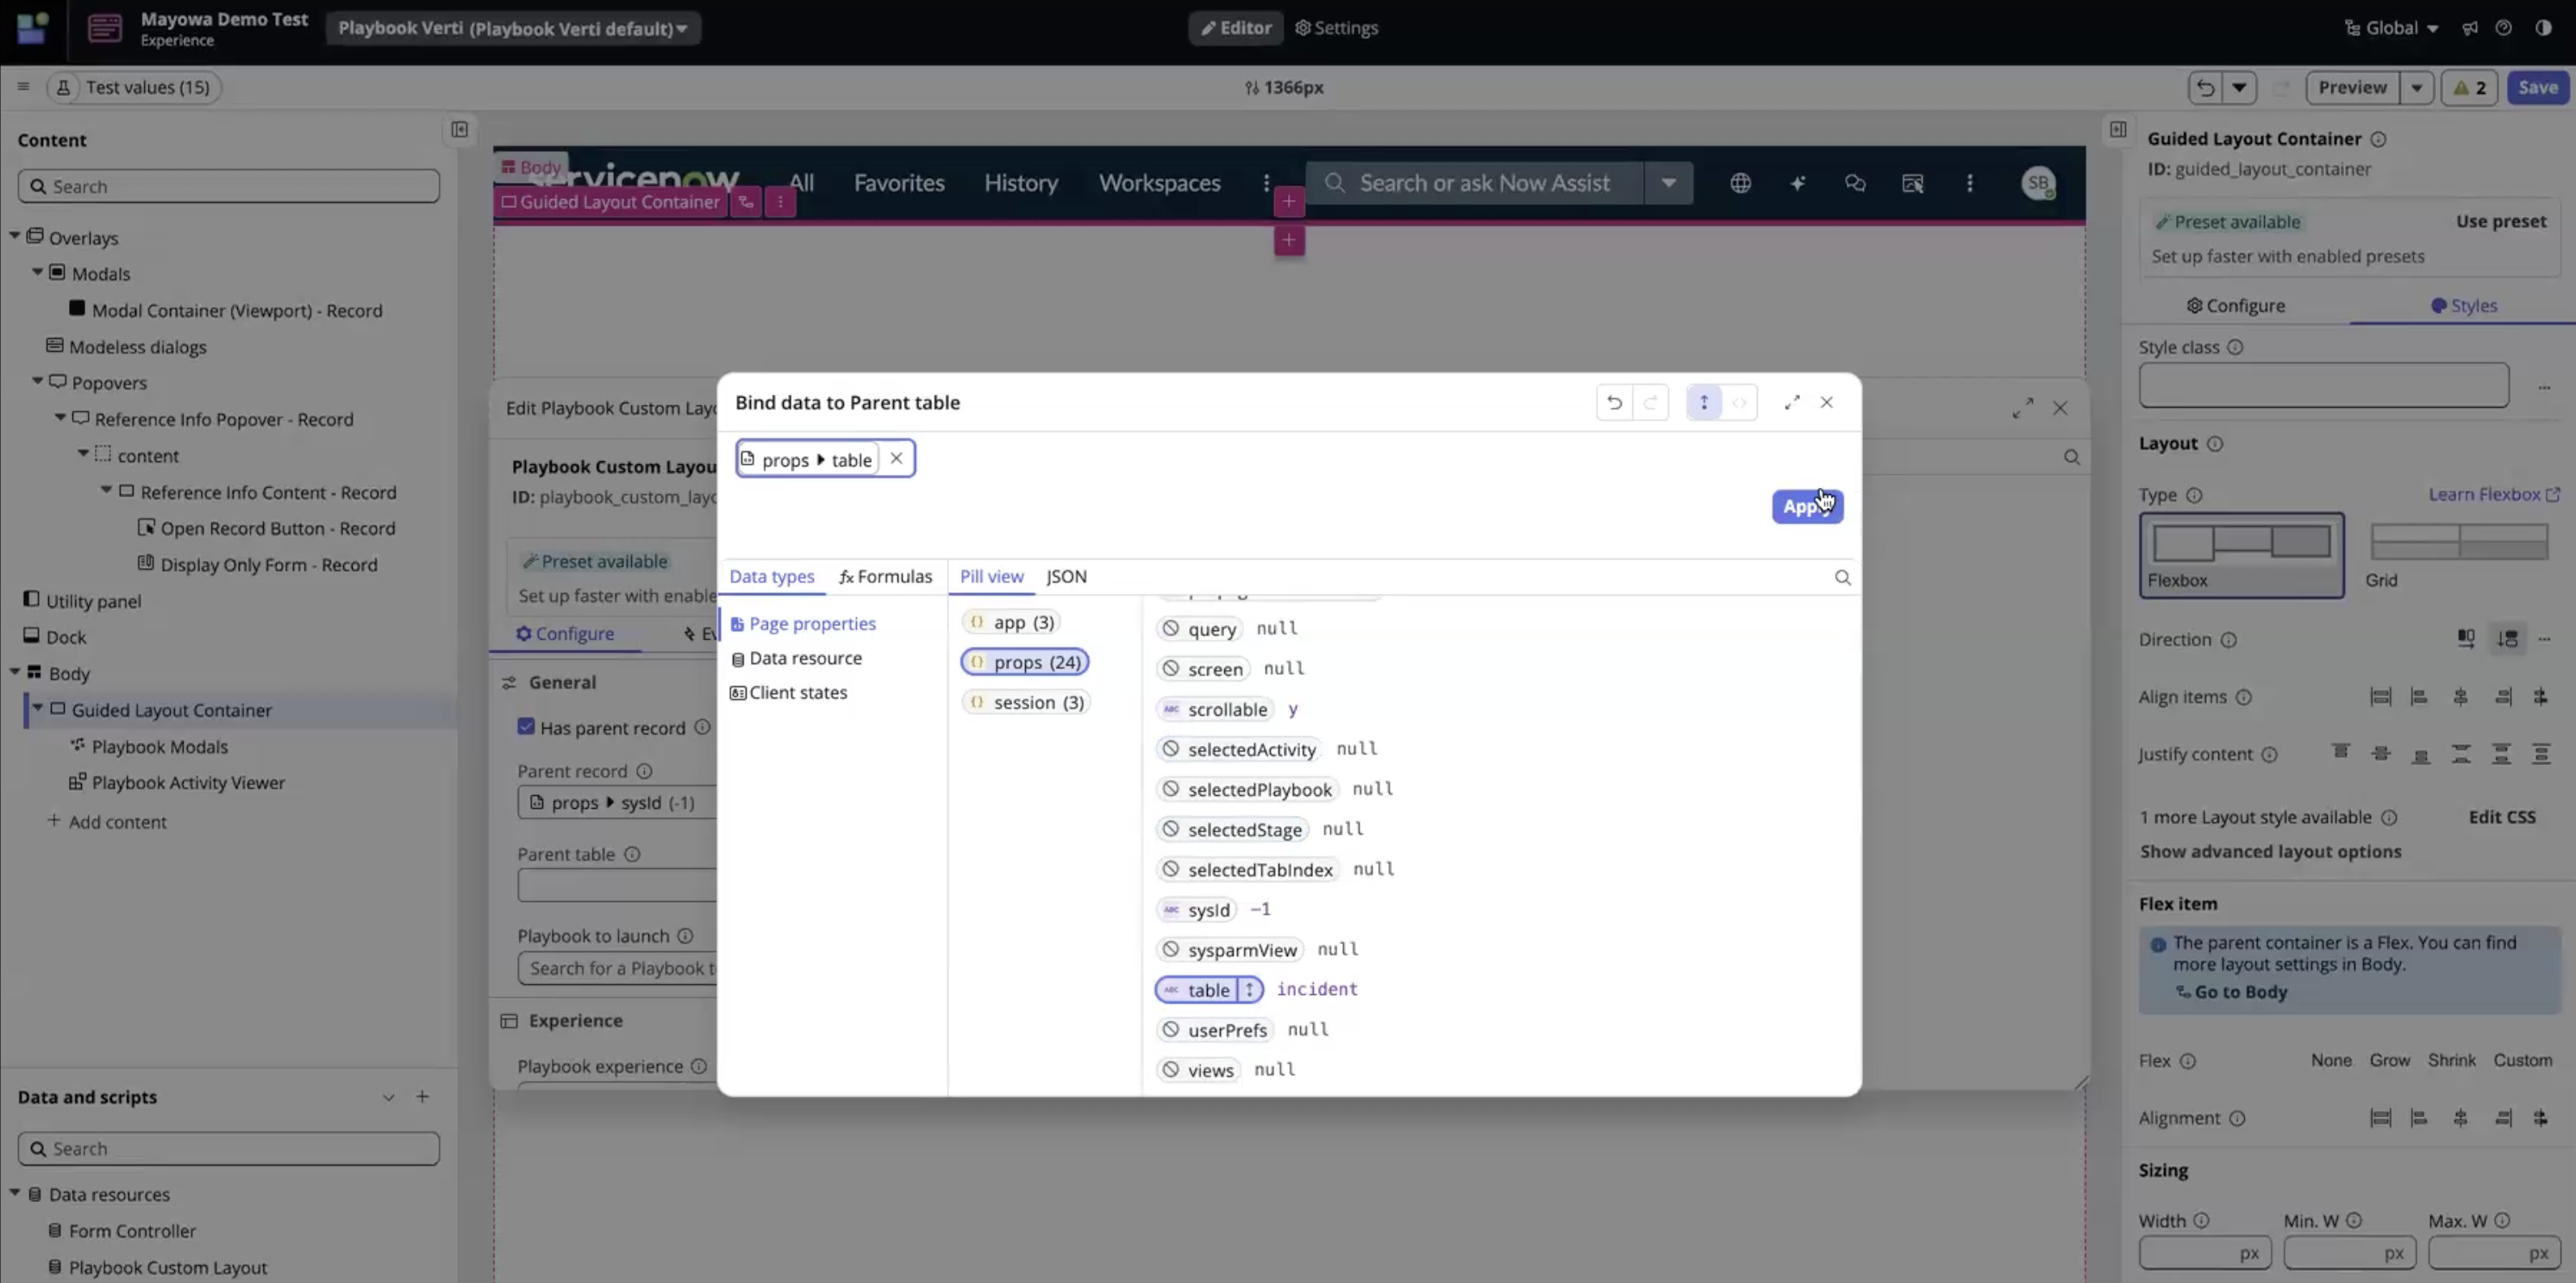Collapse Guided Layout Container tree node

pos(37,709)
